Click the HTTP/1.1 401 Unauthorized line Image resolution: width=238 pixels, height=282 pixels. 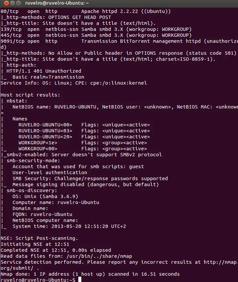pos(43,71)
